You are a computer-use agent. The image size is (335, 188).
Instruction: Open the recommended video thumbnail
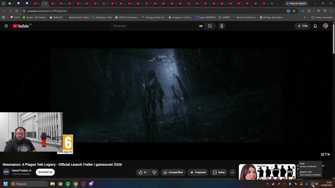coord(267,172)
